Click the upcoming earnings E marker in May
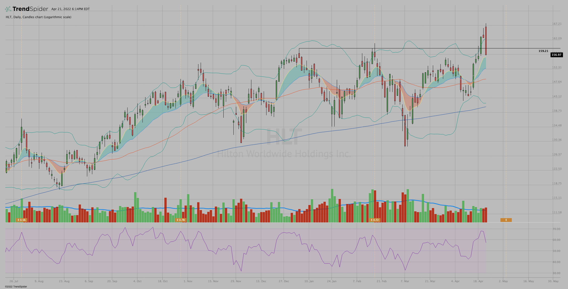Viewport: 568px width, 289px height. (x=506, y=220)
